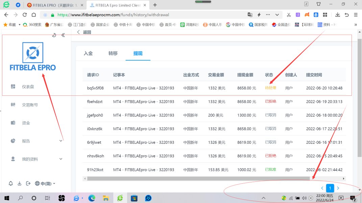Click the logout icon in sidebar footer
Viewport: 362px width, 203px height.
point(27,183)
